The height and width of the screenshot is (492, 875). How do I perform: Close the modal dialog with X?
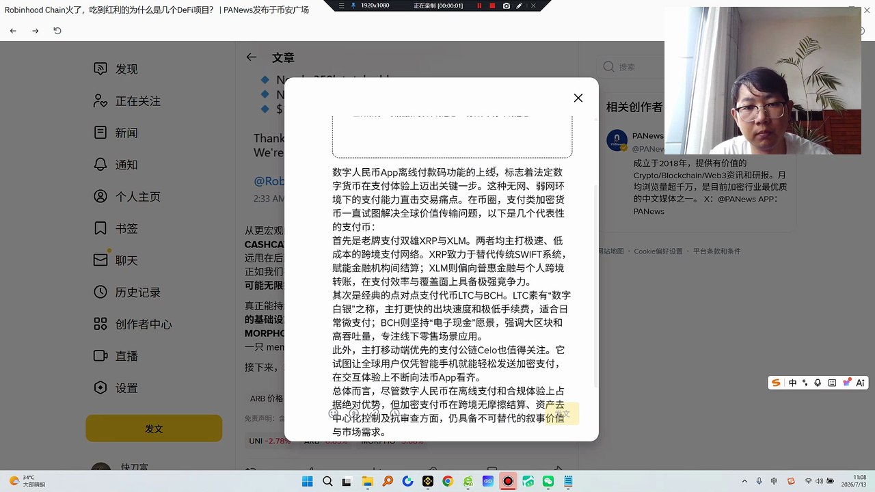(x=578, y=98)
